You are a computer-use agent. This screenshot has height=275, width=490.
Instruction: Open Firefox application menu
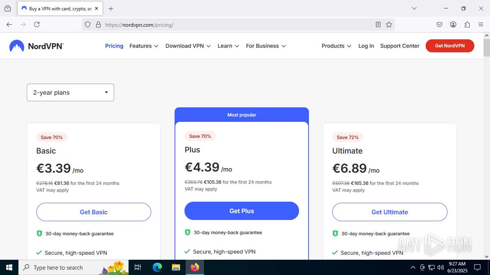pyautogui.click(x=481, y=24)
